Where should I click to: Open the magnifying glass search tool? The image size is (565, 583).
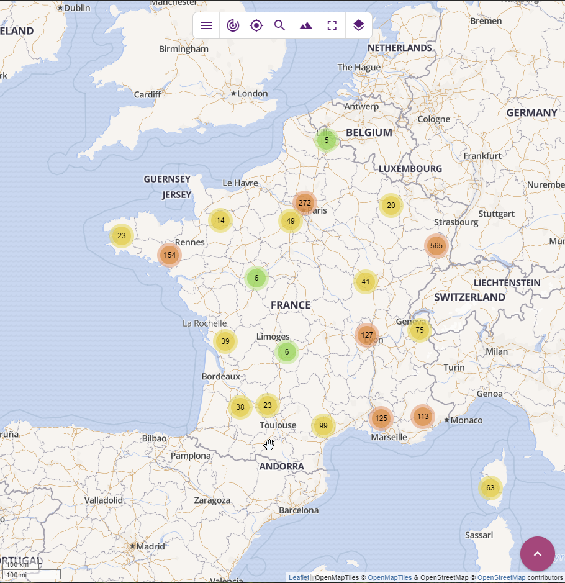tap(280, 25)
